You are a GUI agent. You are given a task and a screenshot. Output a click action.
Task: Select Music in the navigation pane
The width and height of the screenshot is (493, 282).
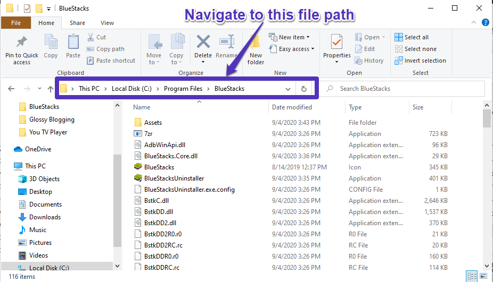32,230
